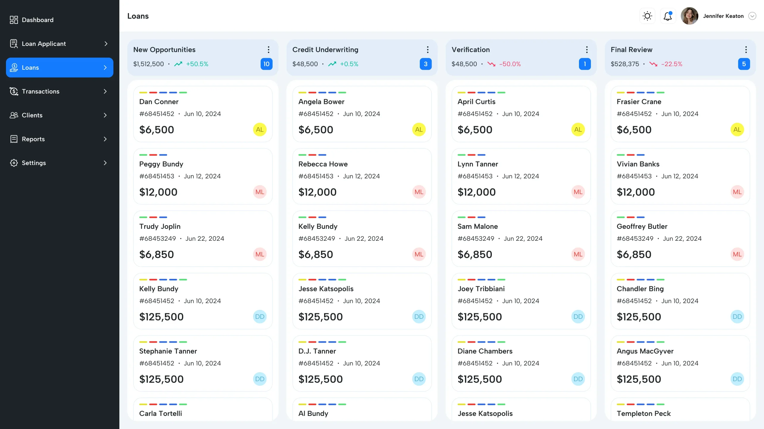Click the ML badge on Rebecca Howe card

419,192
